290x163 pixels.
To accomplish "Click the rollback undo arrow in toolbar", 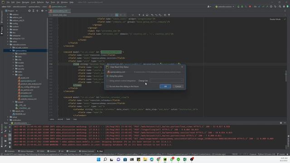I will point(275,6).
